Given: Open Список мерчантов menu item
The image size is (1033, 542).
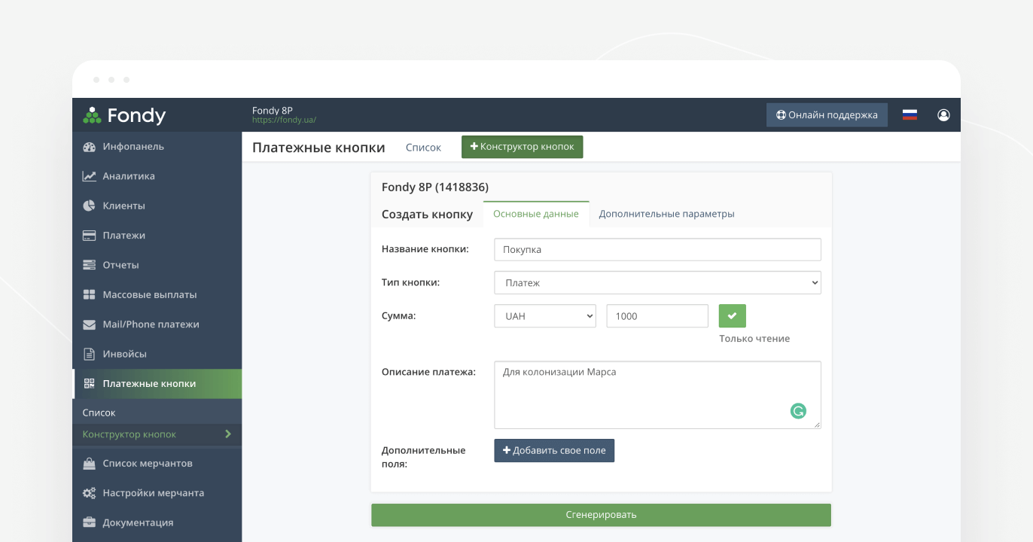Looking at the screenshot, I should point(157,464).
